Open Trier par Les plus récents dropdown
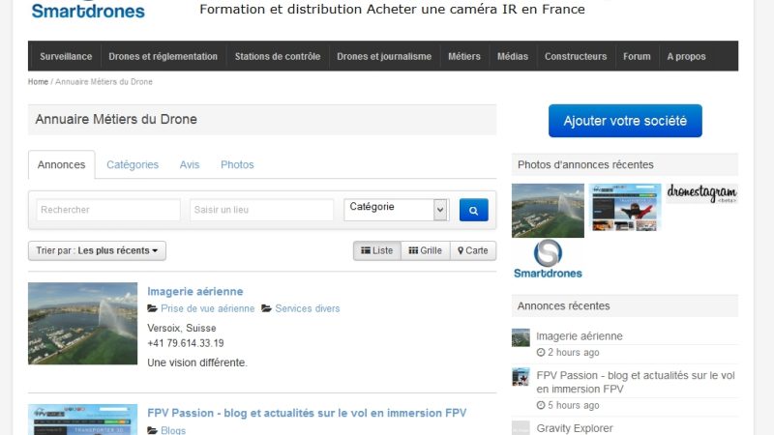 click(x=98, y=250)
